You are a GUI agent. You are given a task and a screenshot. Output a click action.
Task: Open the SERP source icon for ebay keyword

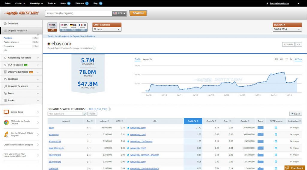[x=276, y=128]
